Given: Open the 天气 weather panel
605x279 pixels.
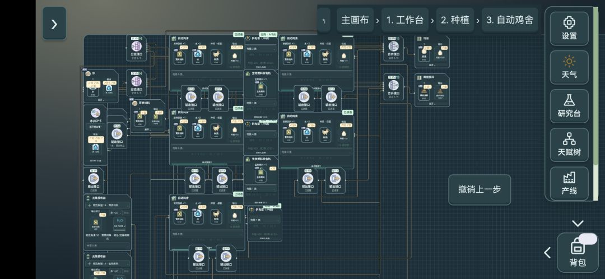Looking at the screenshot, I should 569,67.
